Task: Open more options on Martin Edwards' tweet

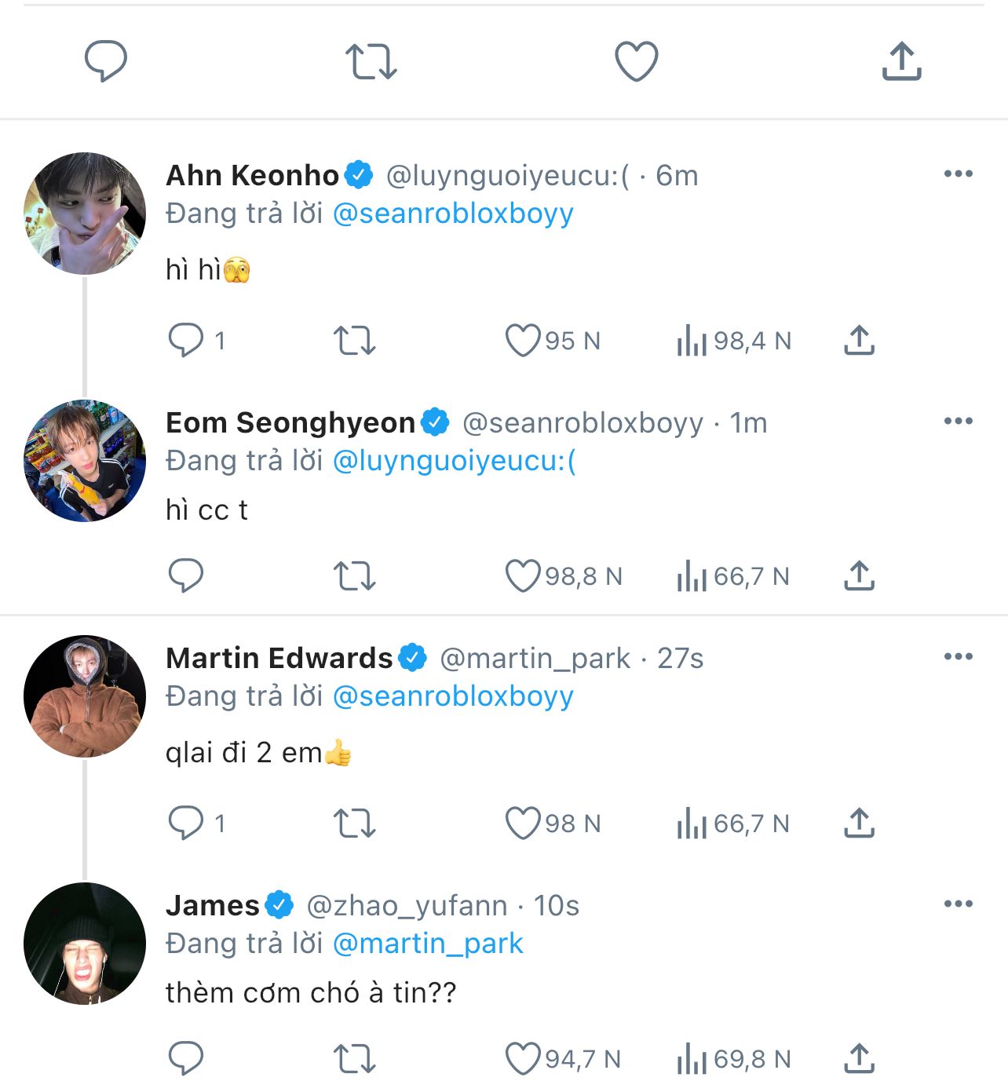Action: (958, 656)
